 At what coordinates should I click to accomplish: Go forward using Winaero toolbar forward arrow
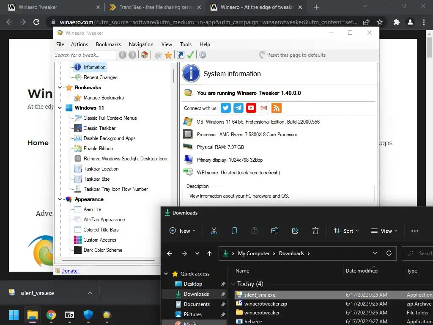[132, 55]
